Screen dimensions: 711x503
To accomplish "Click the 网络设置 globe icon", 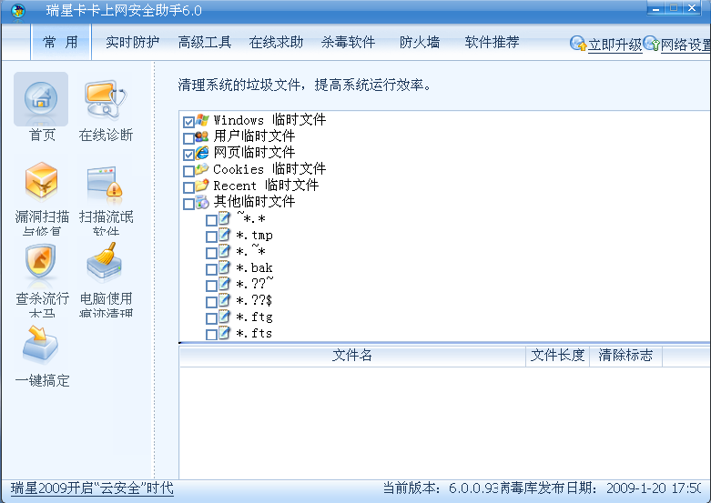I will 651,44.
